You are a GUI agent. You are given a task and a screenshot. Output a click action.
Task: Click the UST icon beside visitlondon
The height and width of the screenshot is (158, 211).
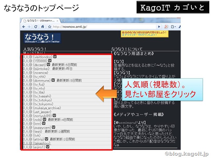point(55,57)
